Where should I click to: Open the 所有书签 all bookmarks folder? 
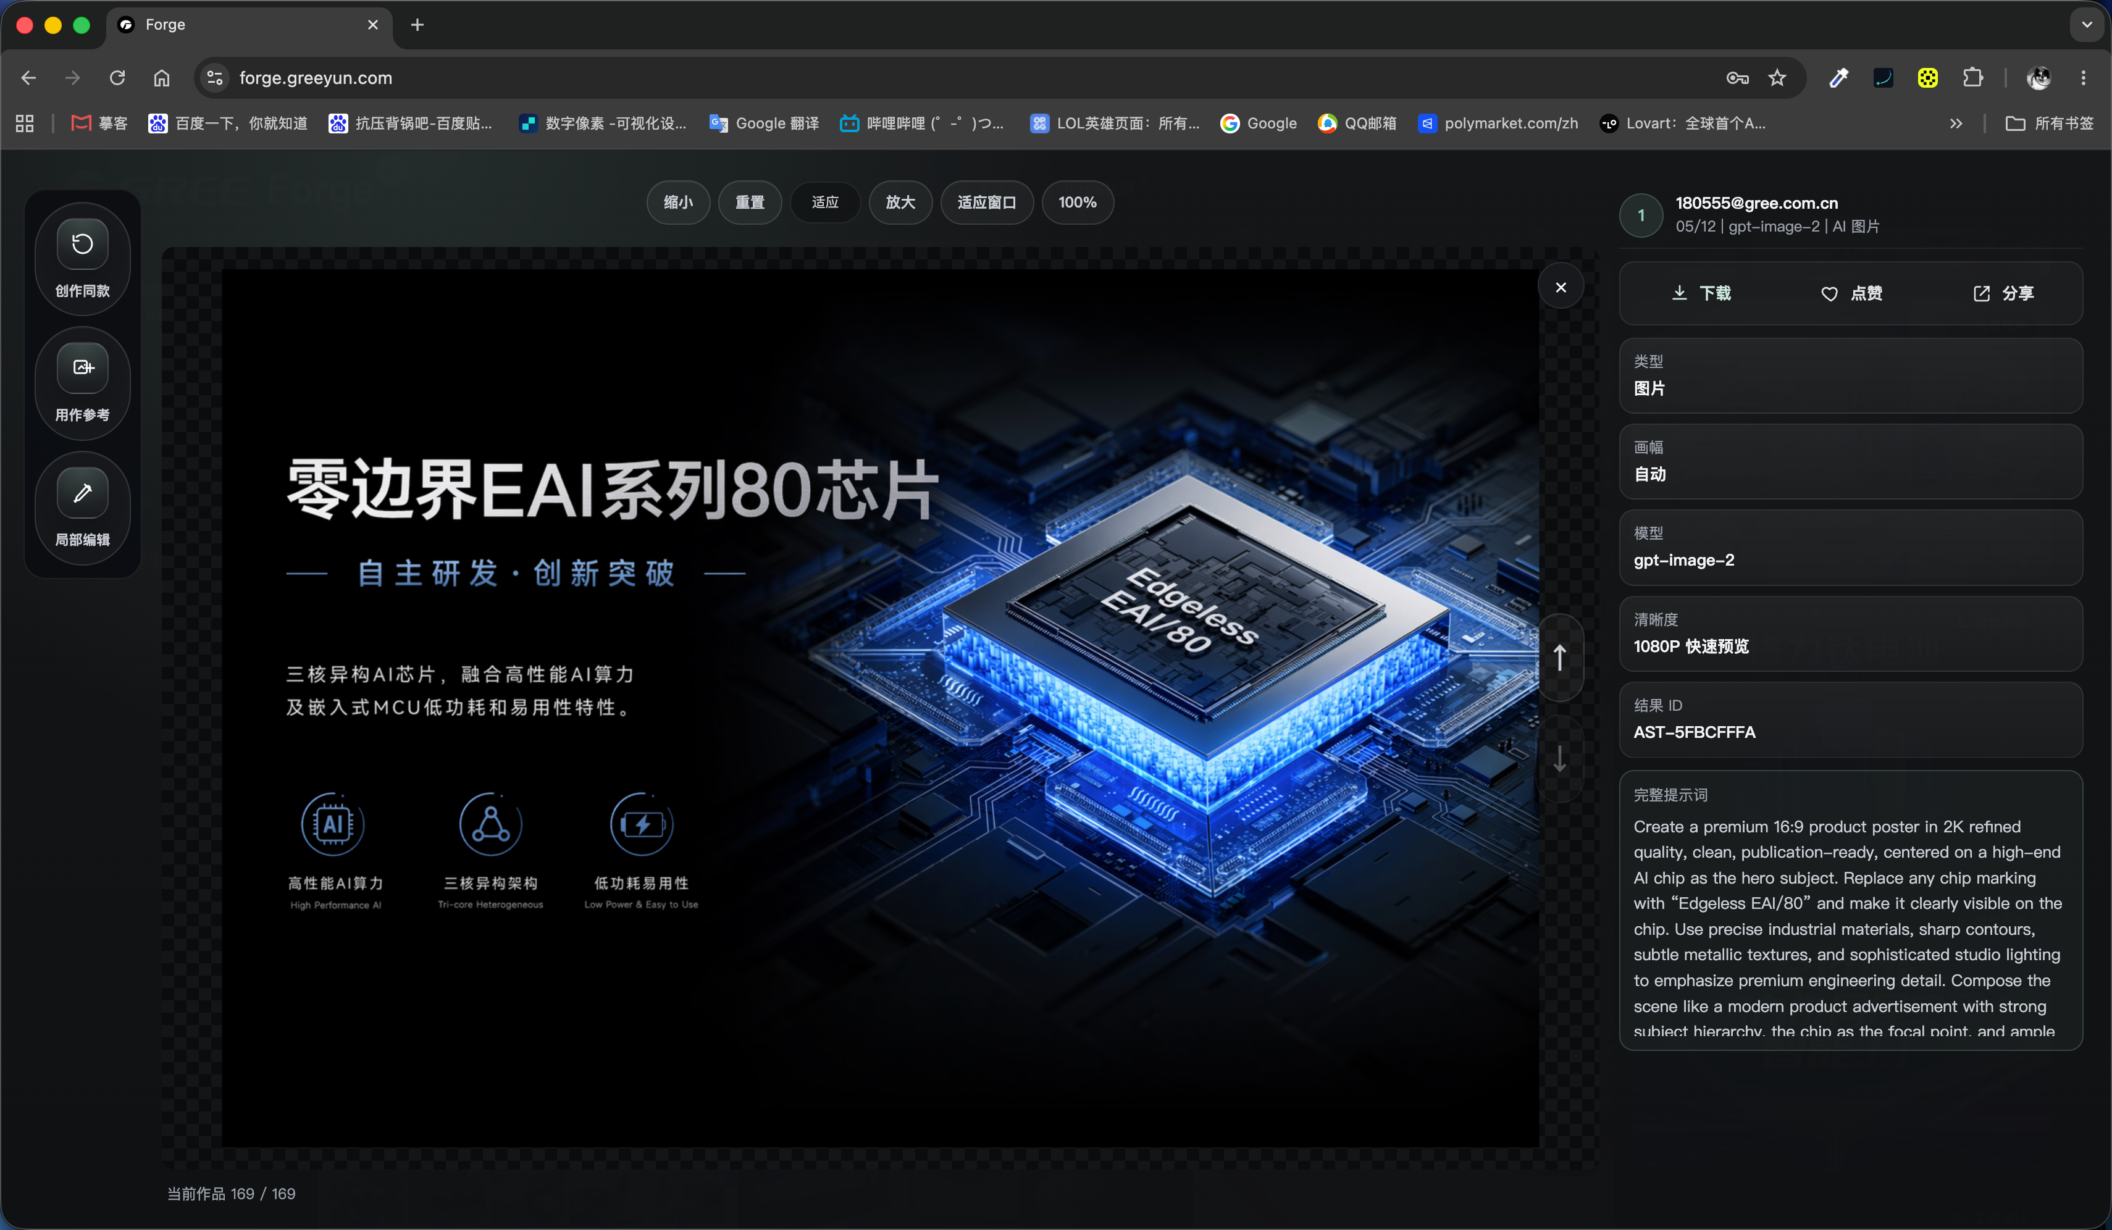2049,123
